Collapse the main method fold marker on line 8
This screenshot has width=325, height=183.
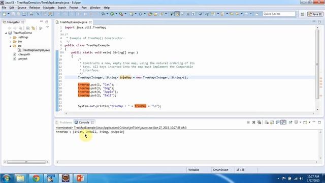[63, 52]
